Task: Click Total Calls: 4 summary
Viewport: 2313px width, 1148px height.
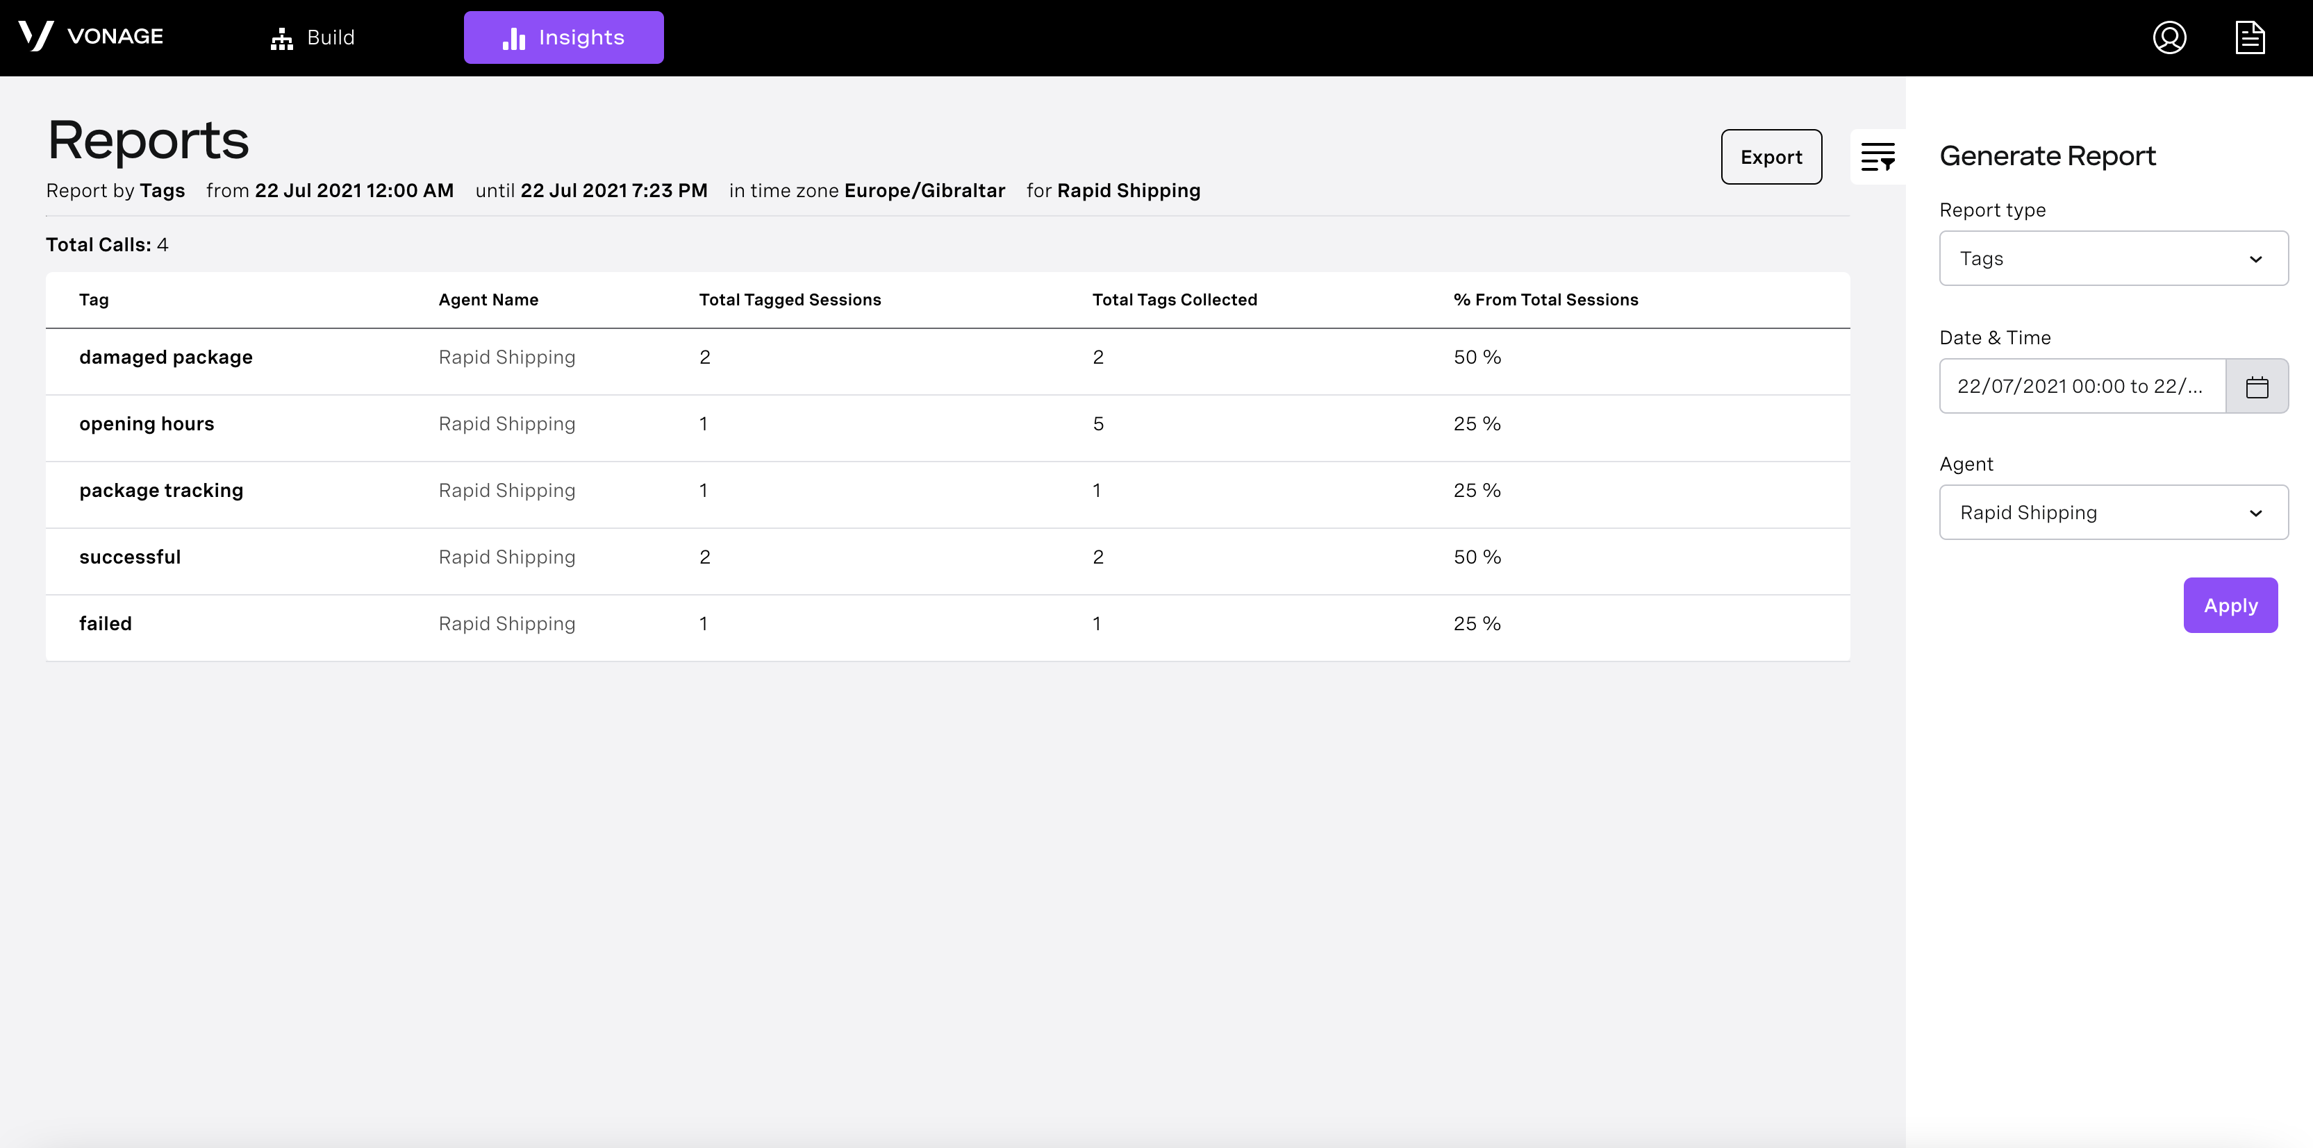Action: [107, 244]
